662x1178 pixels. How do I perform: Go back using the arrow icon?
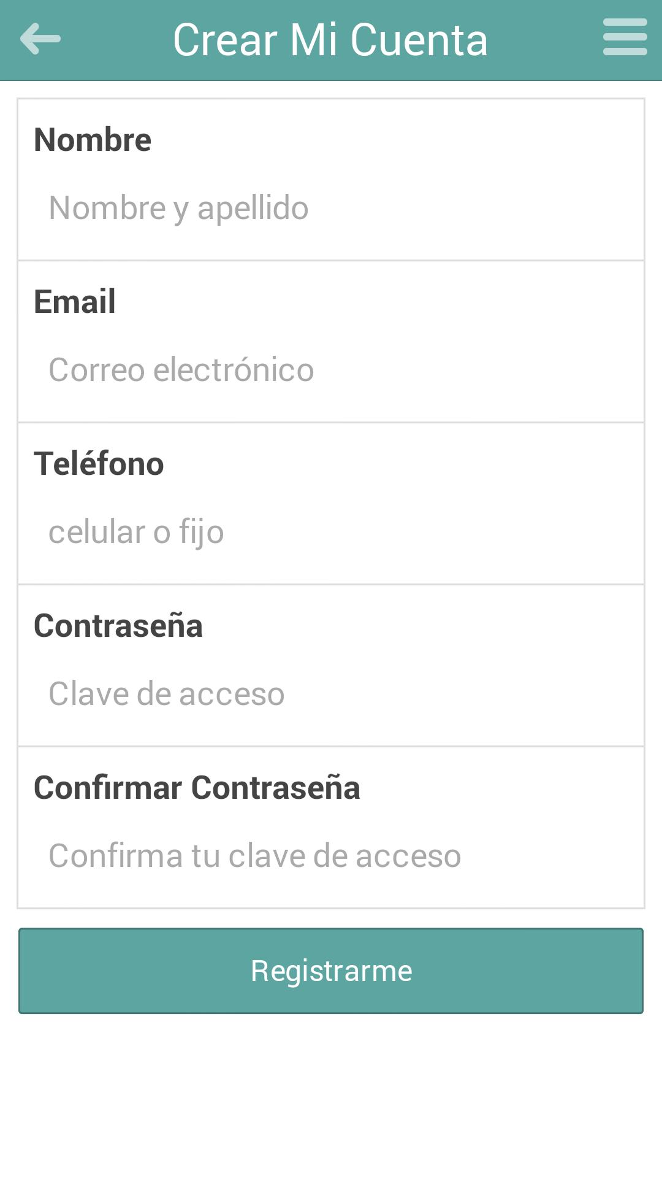click(x=40, y=39)
